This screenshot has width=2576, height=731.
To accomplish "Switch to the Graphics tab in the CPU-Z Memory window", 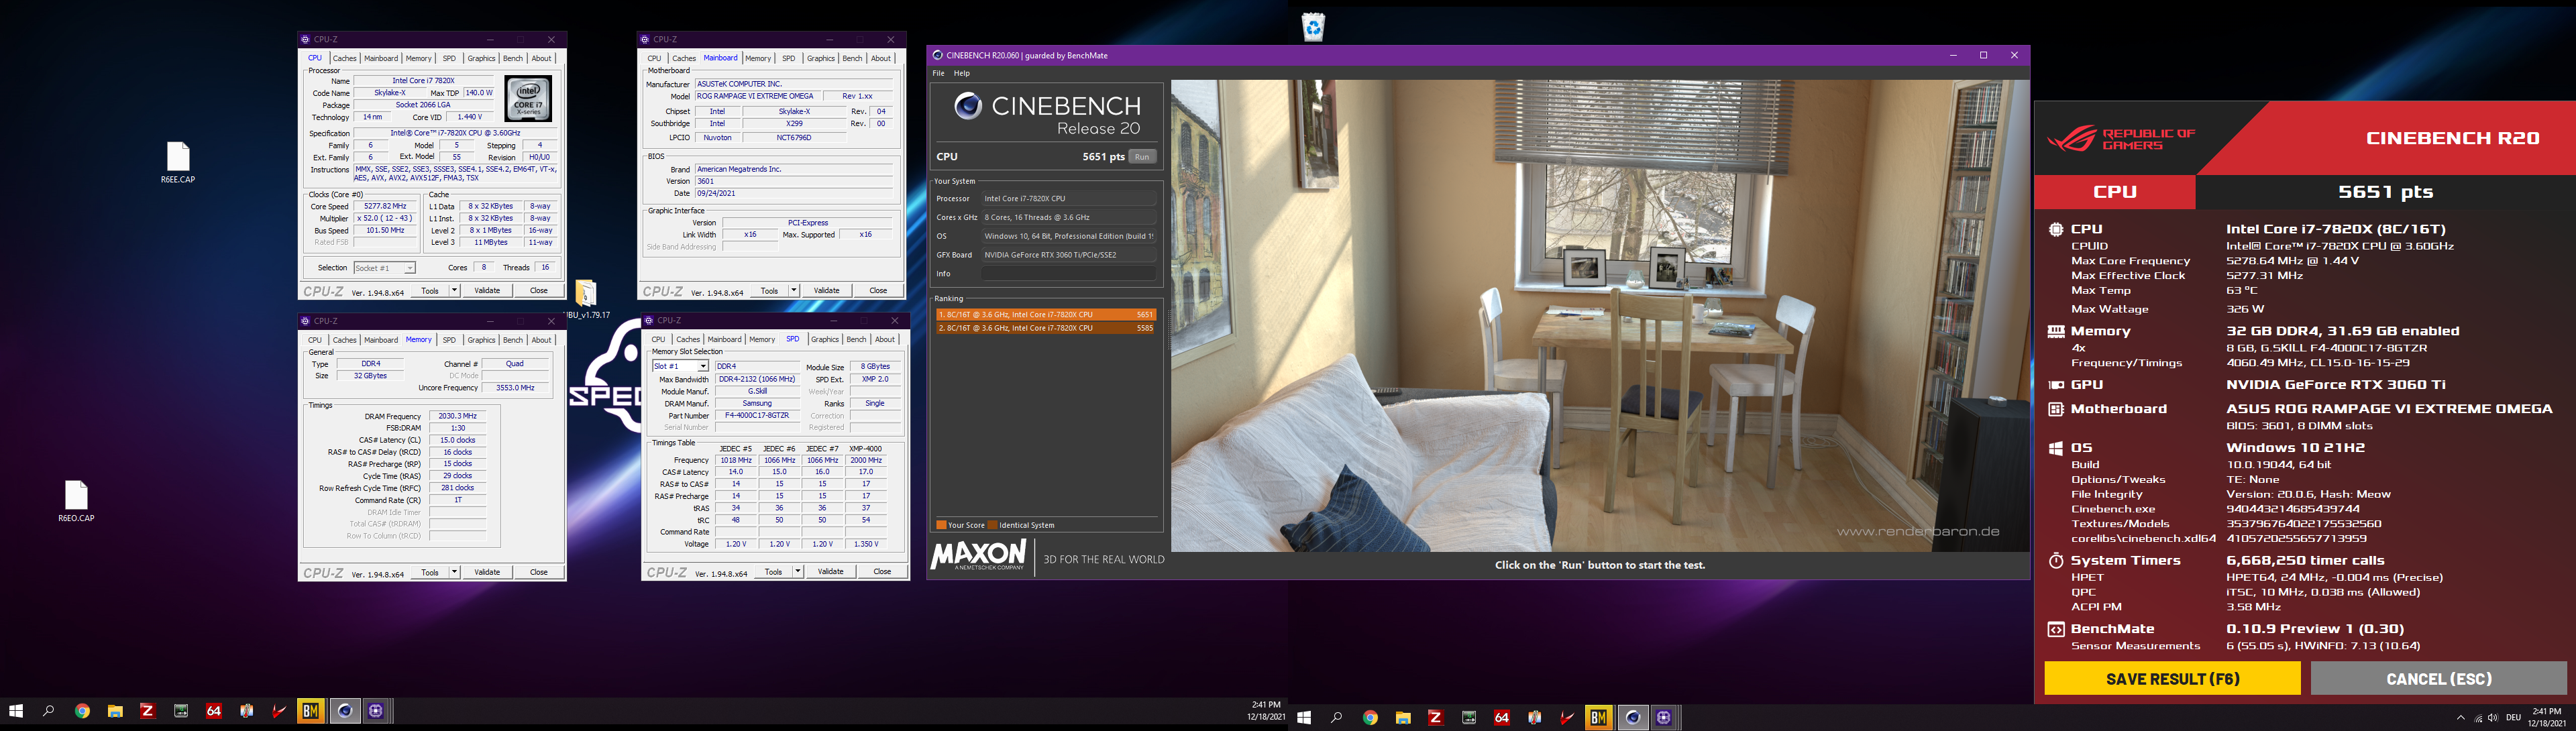I will click(481, 340).
